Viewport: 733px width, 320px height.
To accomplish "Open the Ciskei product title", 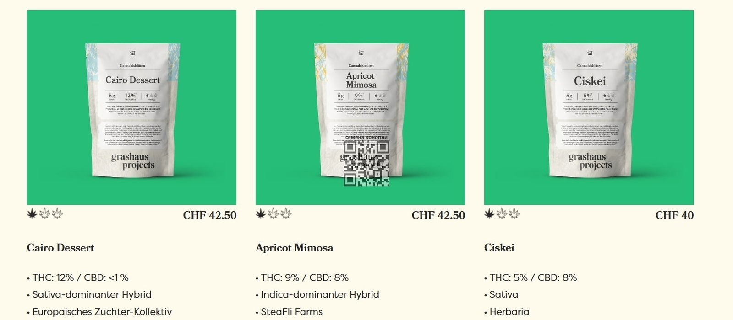I will [x=499, y=248].
